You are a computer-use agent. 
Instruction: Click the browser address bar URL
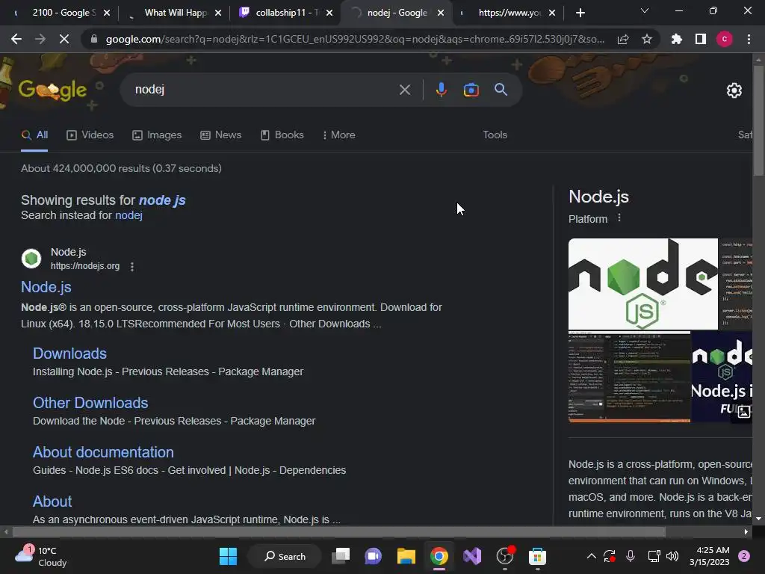point(354,39)
